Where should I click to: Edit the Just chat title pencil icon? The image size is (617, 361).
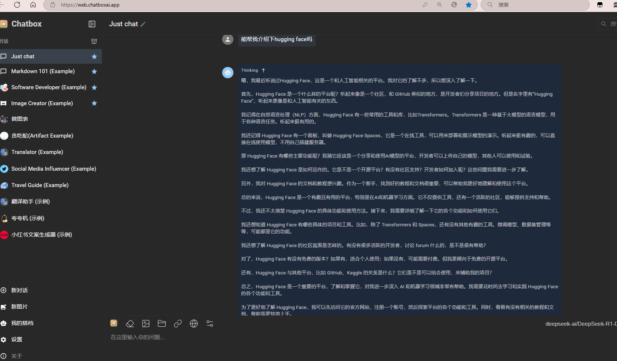pos(143,24)
